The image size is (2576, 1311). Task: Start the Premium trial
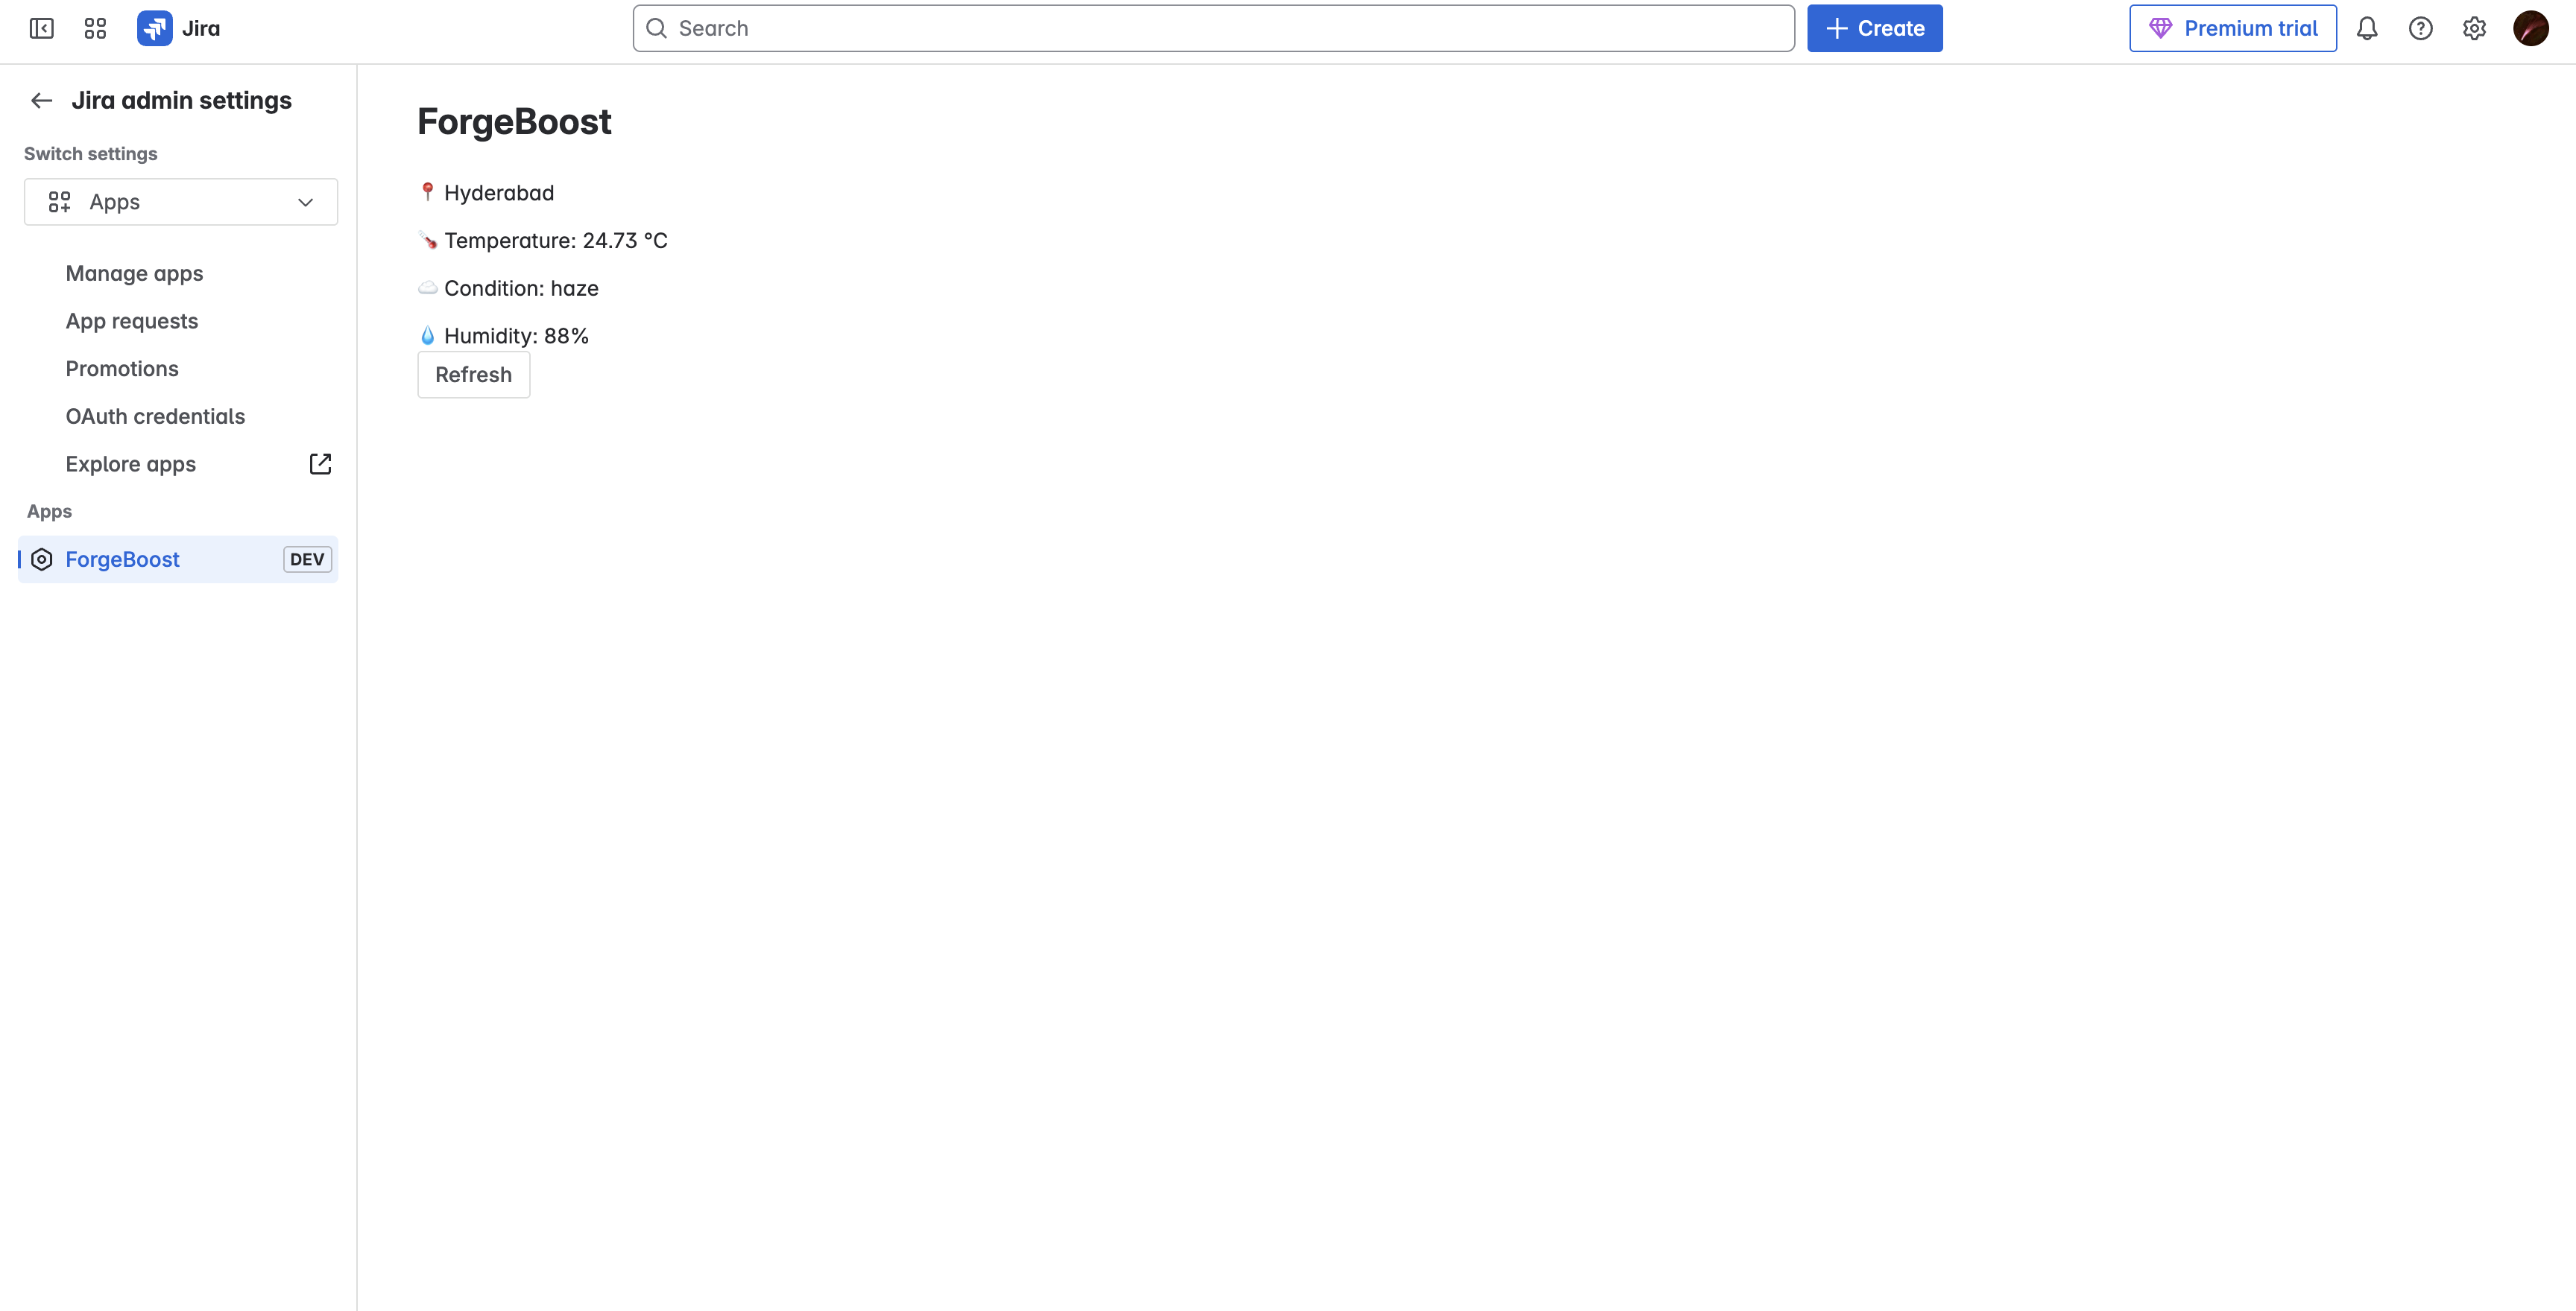pos(2232,28)
